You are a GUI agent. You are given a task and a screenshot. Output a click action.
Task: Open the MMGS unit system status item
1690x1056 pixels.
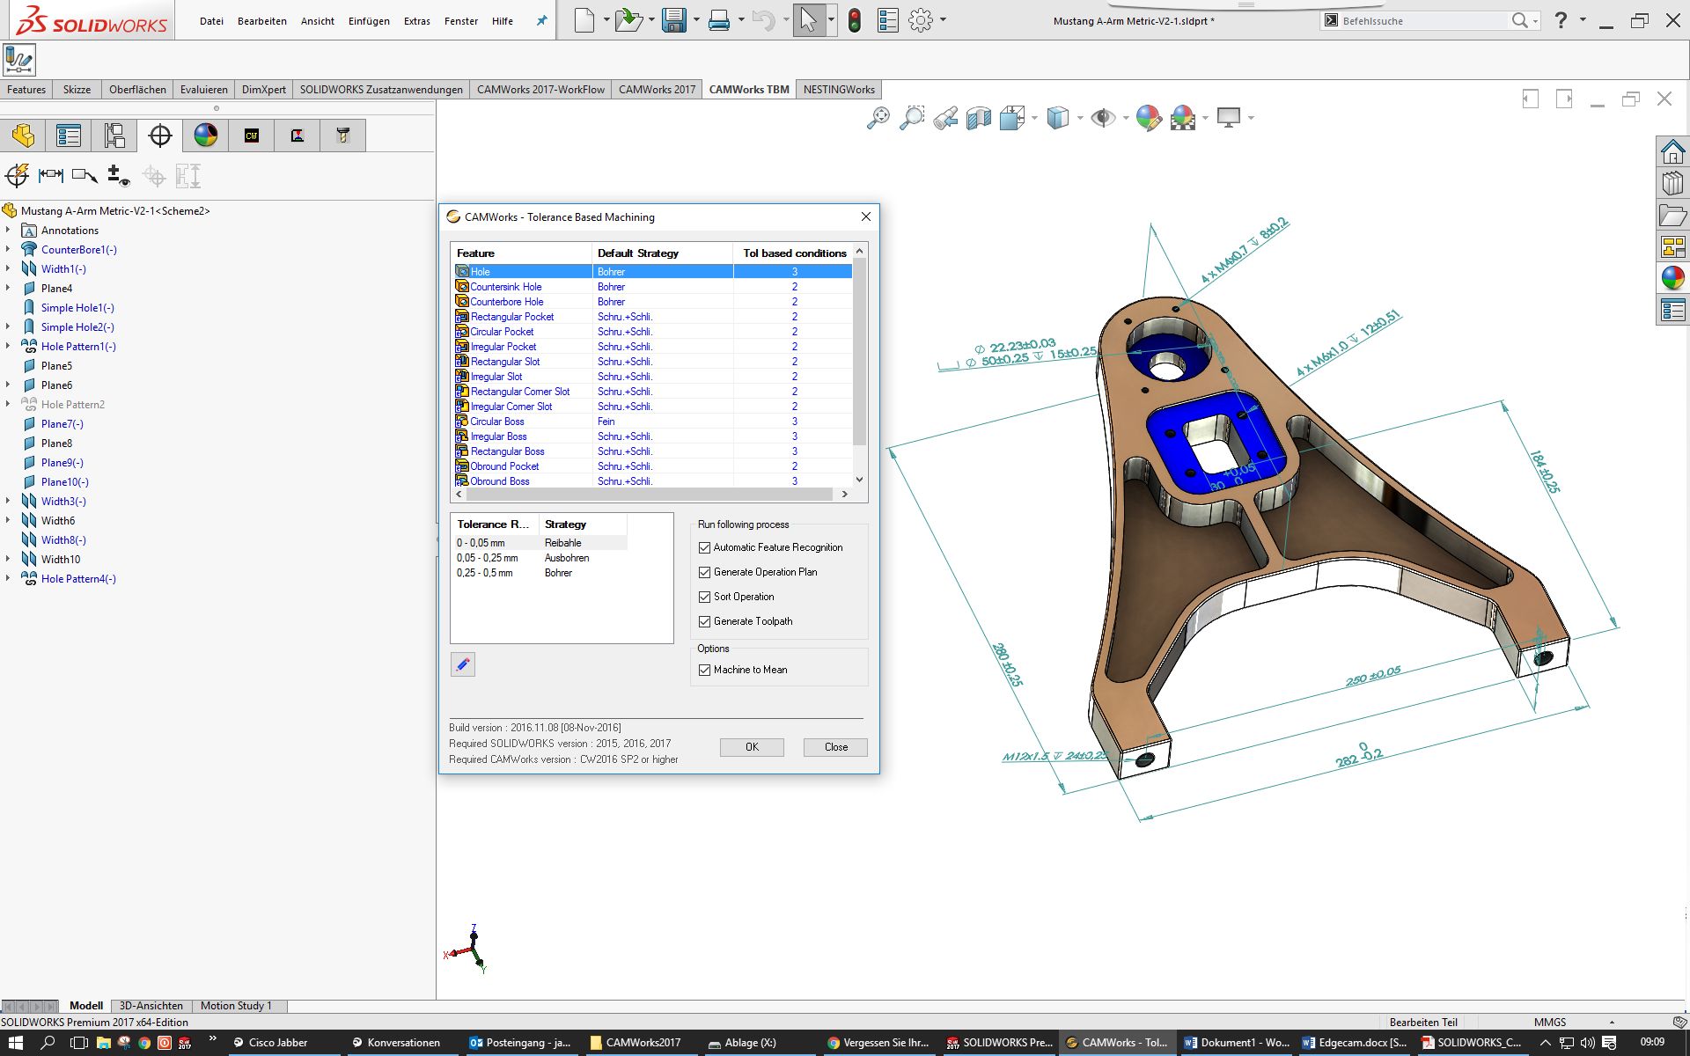coord(1550,1023)
